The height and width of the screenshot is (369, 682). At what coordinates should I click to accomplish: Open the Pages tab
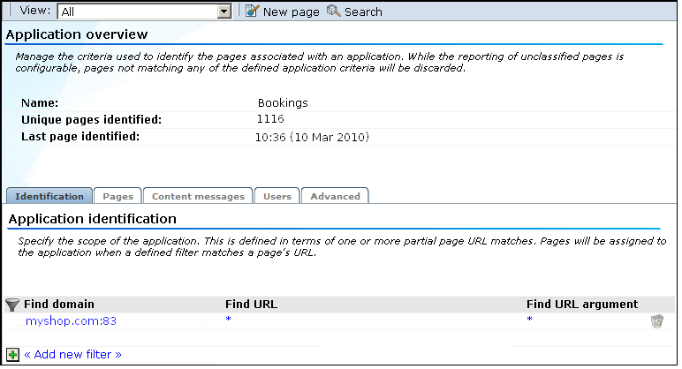[117, 196]
